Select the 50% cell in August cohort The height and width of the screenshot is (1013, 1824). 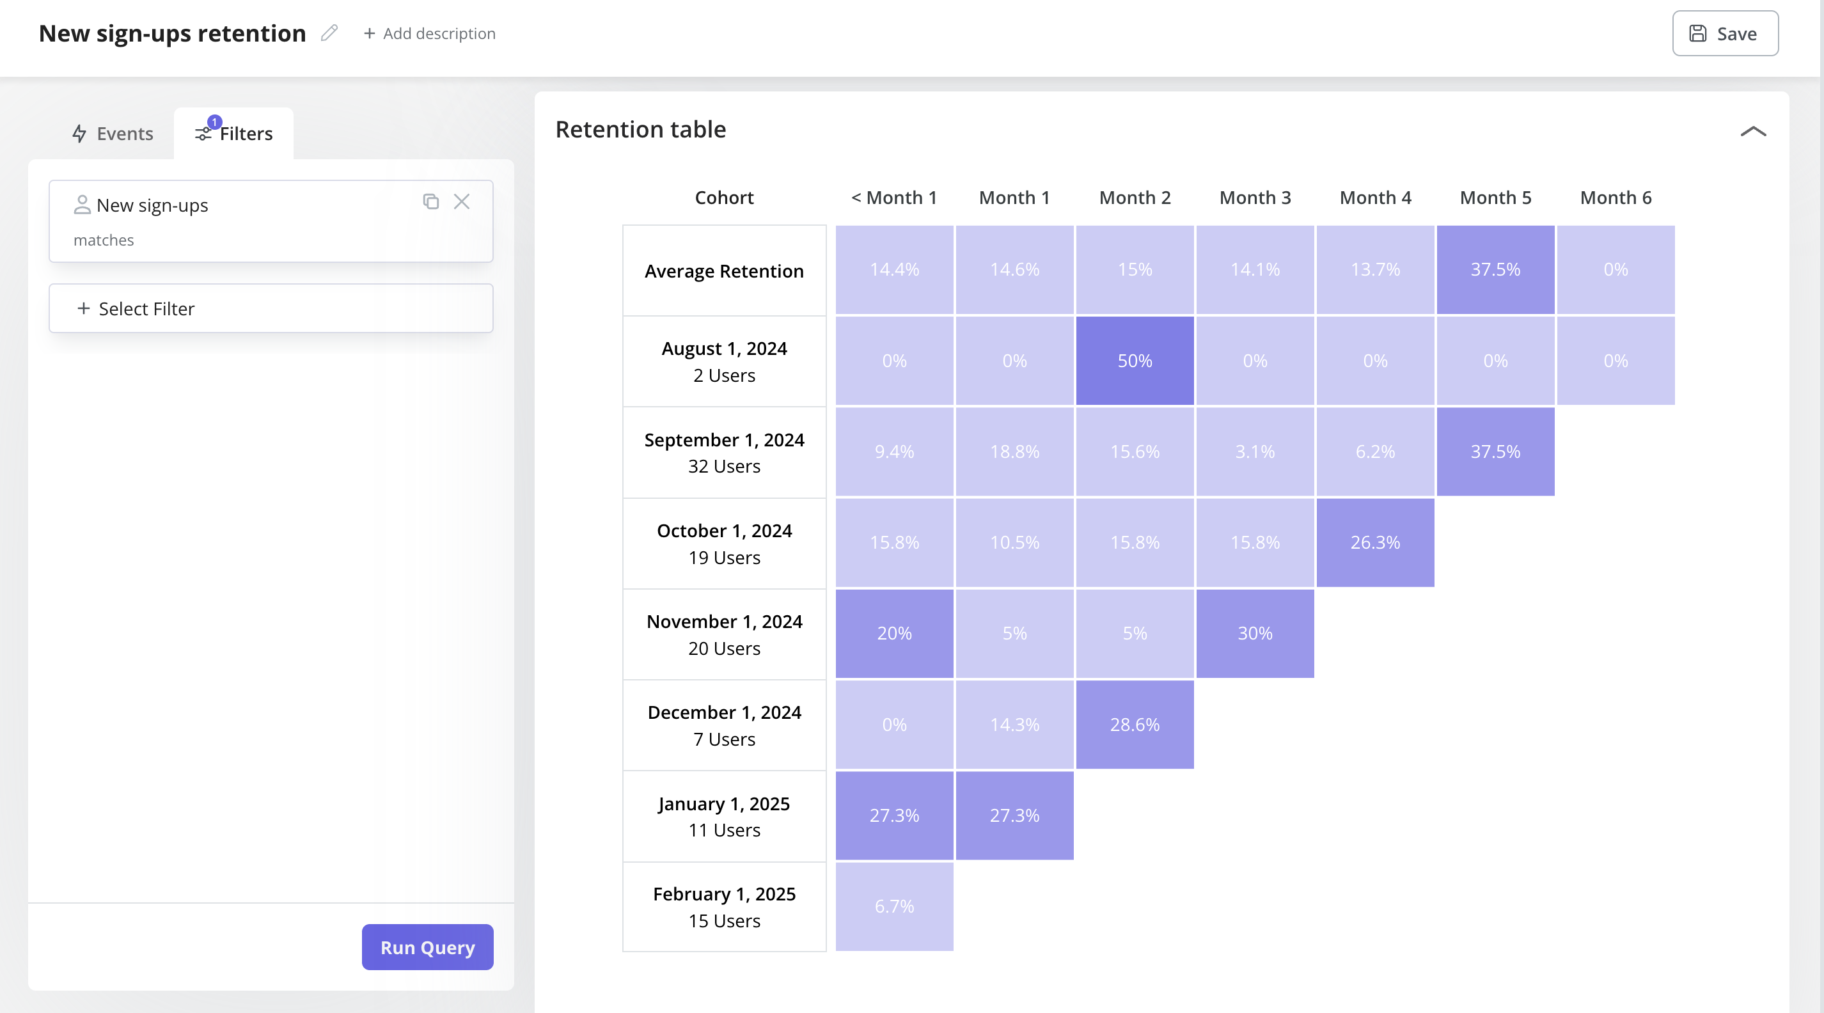(x=1134, y=360)
